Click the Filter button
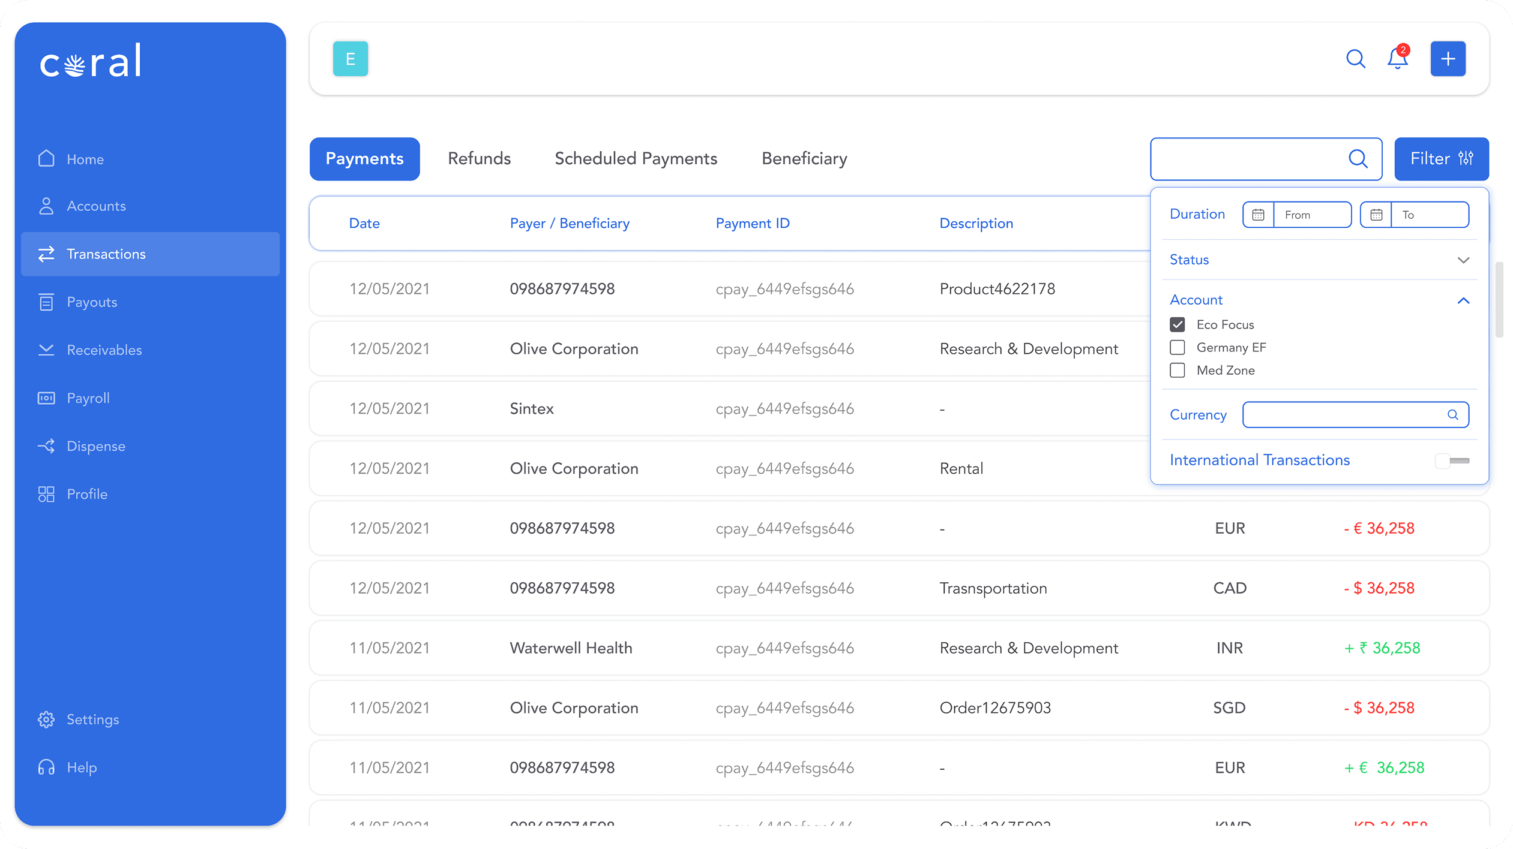1513x849 pixels. click(x=1441, y=159)
